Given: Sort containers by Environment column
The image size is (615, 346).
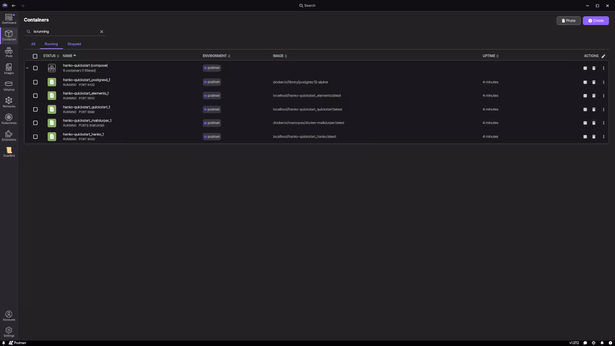Looking at the screenshot, I should (x=216, y=56).
